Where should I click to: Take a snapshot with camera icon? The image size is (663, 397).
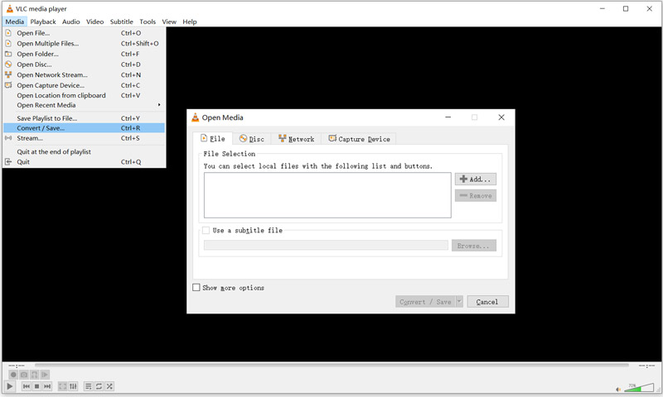click(x=24, y=375)
